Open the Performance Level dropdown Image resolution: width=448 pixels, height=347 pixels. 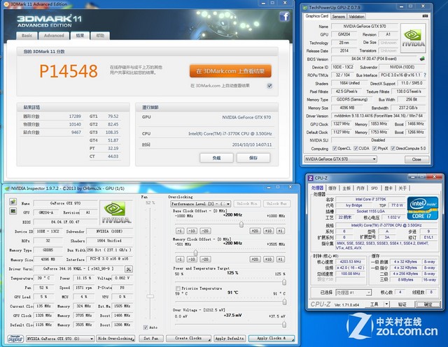(x=201, y=204)
